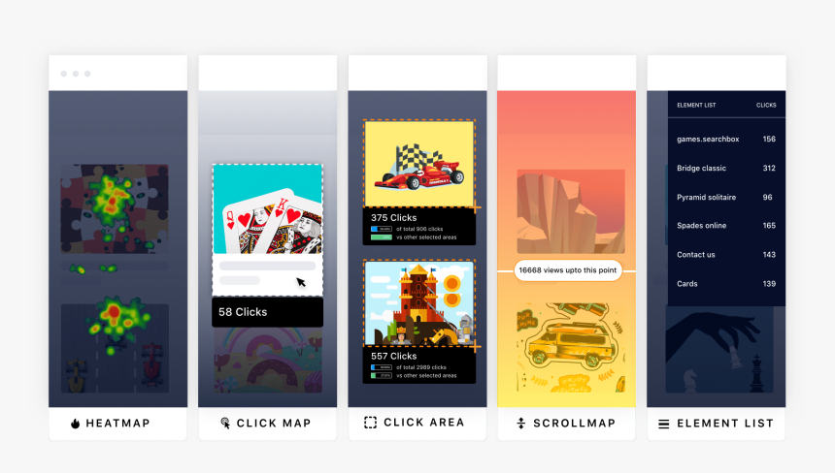
Task: Click the orange plus handle on castle area
Action: click(x=476, y=347)
